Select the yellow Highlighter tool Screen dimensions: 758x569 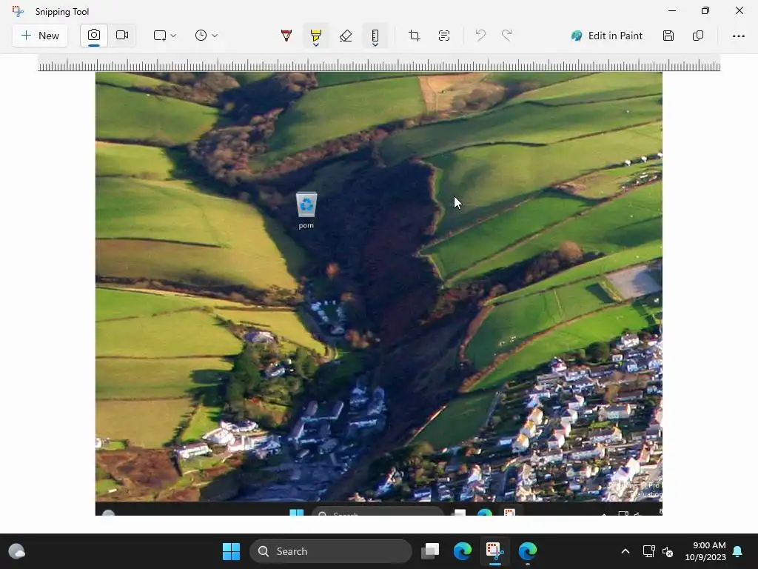[x=315, y=34]
